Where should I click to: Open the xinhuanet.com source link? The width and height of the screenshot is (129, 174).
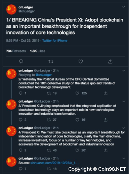pos(54,163)
